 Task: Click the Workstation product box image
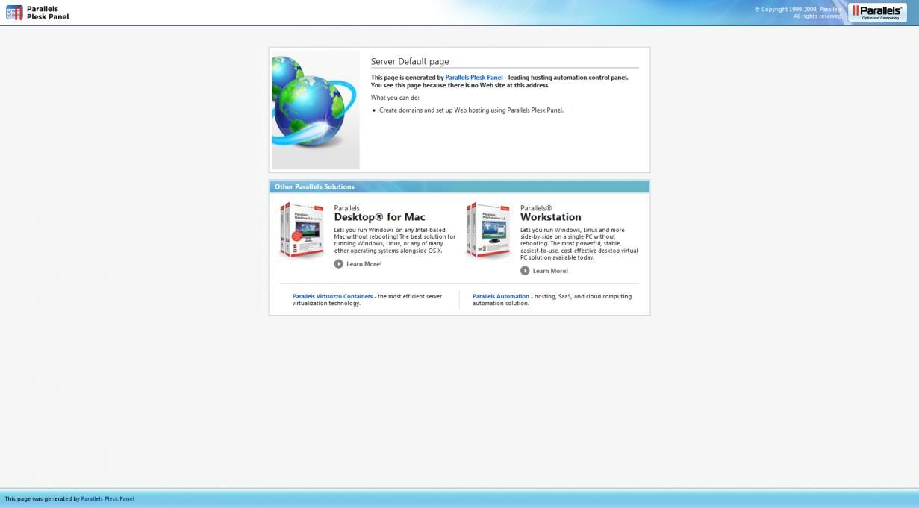coord(487,231)
